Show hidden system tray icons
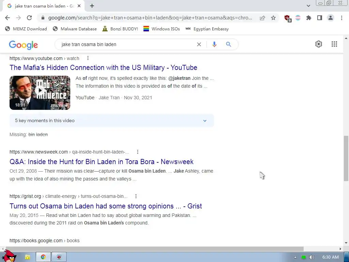The image size is (349, 262). 295,257
